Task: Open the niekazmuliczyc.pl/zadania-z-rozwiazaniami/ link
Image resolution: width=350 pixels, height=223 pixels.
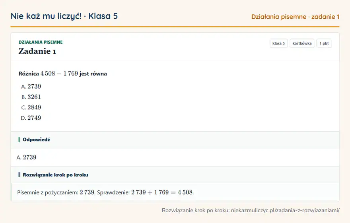Action: [285, 210]
